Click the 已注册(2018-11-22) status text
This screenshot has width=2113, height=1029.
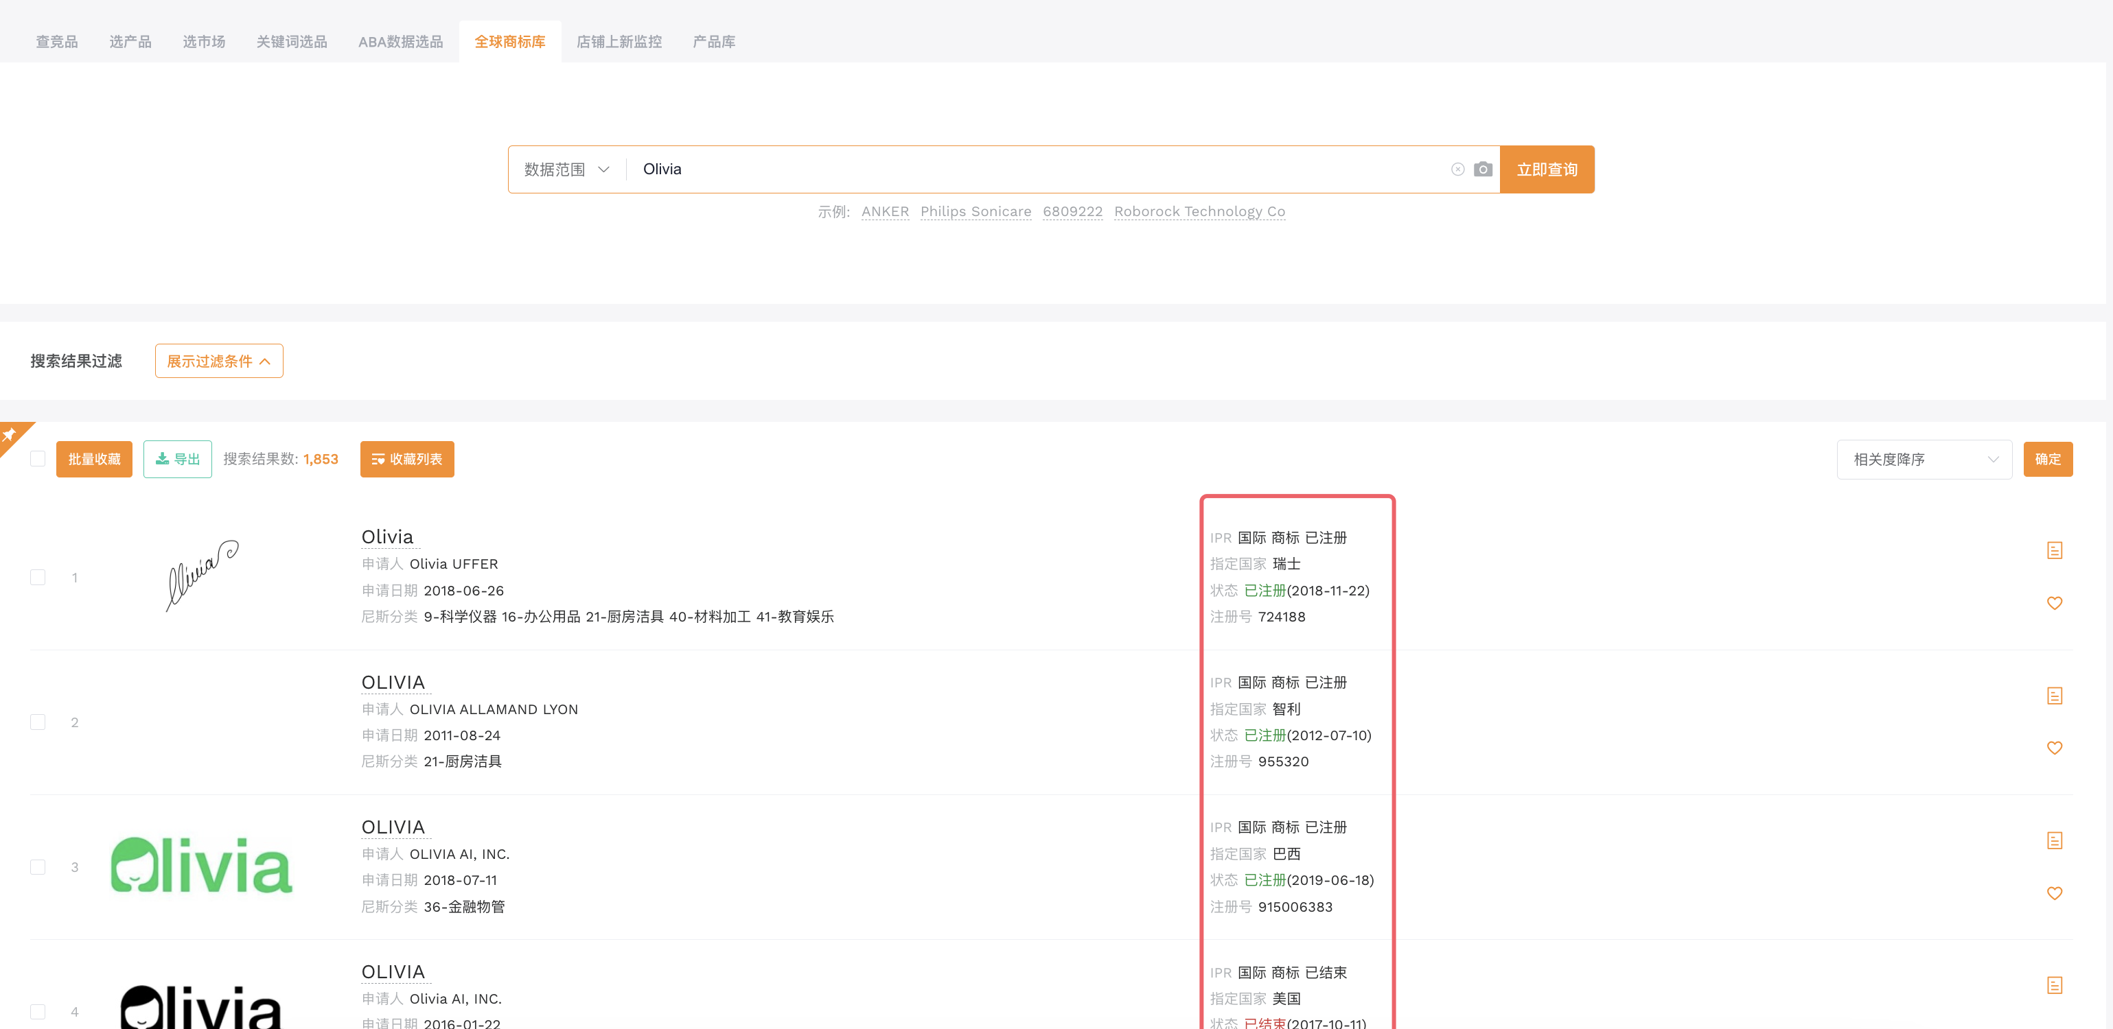(x=1306, y=591)
